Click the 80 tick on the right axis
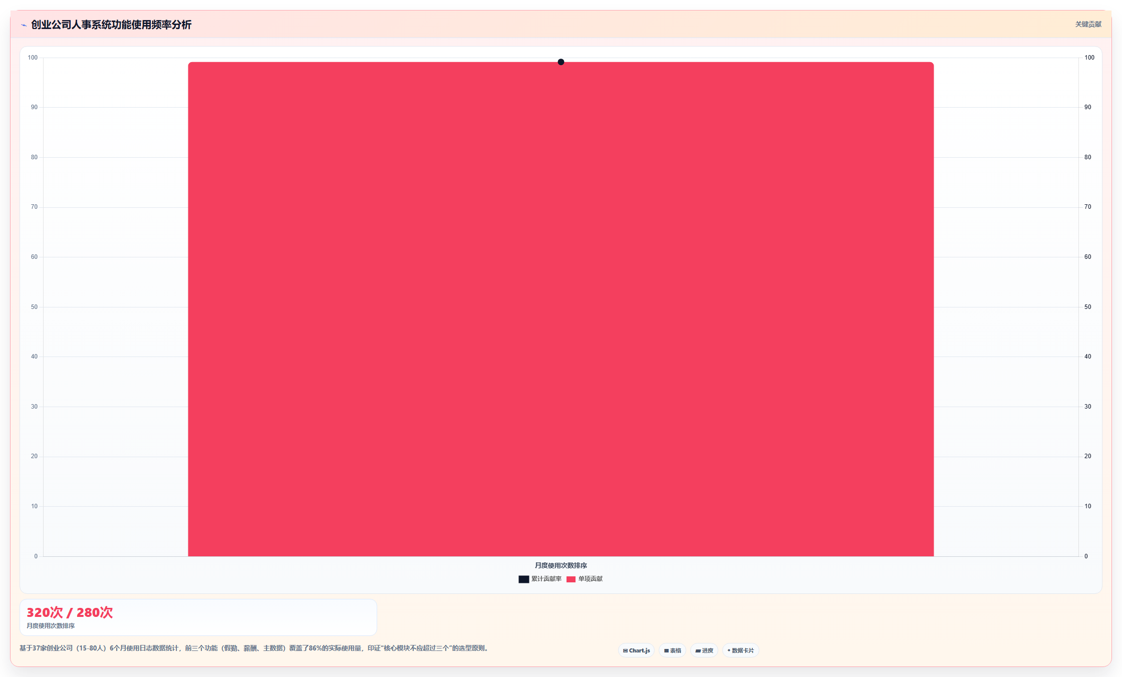The height and width of the screenshot is (677, 1122). (x=1087, y=157)
